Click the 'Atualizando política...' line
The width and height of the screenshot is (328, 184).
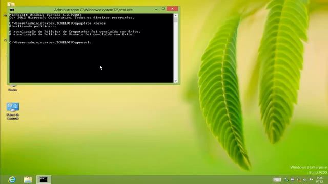[x=33, y=26]
